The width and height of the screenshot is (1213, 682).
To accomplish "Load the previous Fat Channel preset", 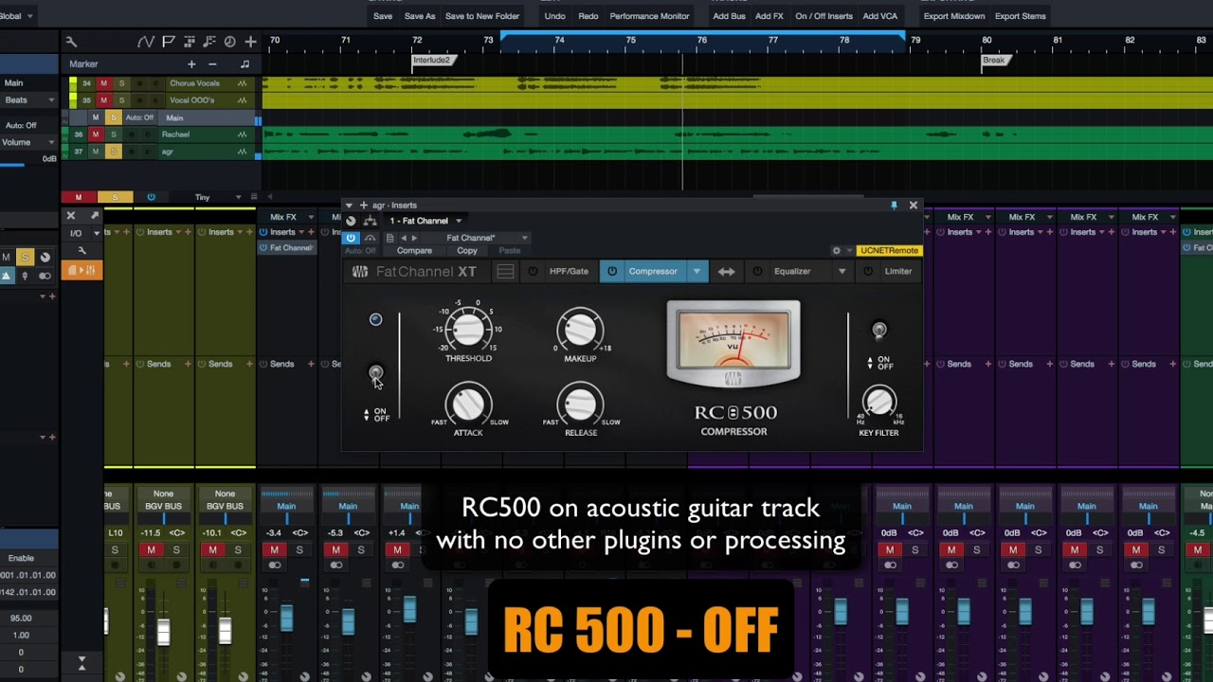I will 404,238.
